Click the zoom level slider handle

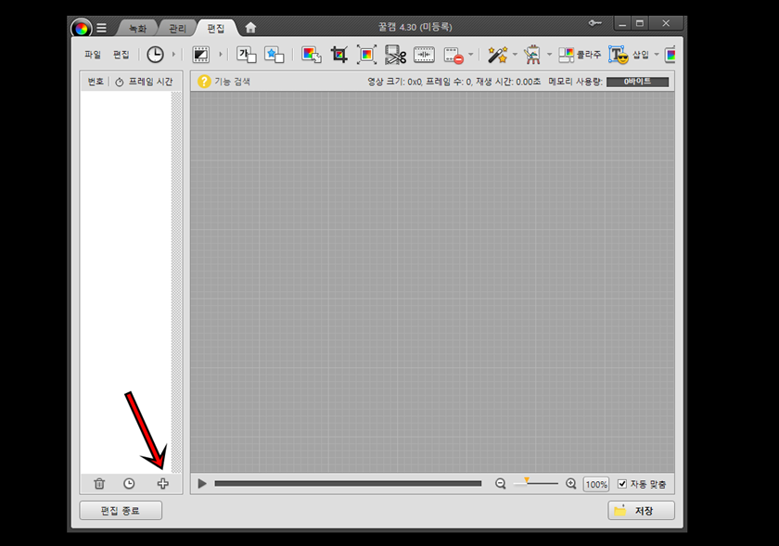pos(527,481)
